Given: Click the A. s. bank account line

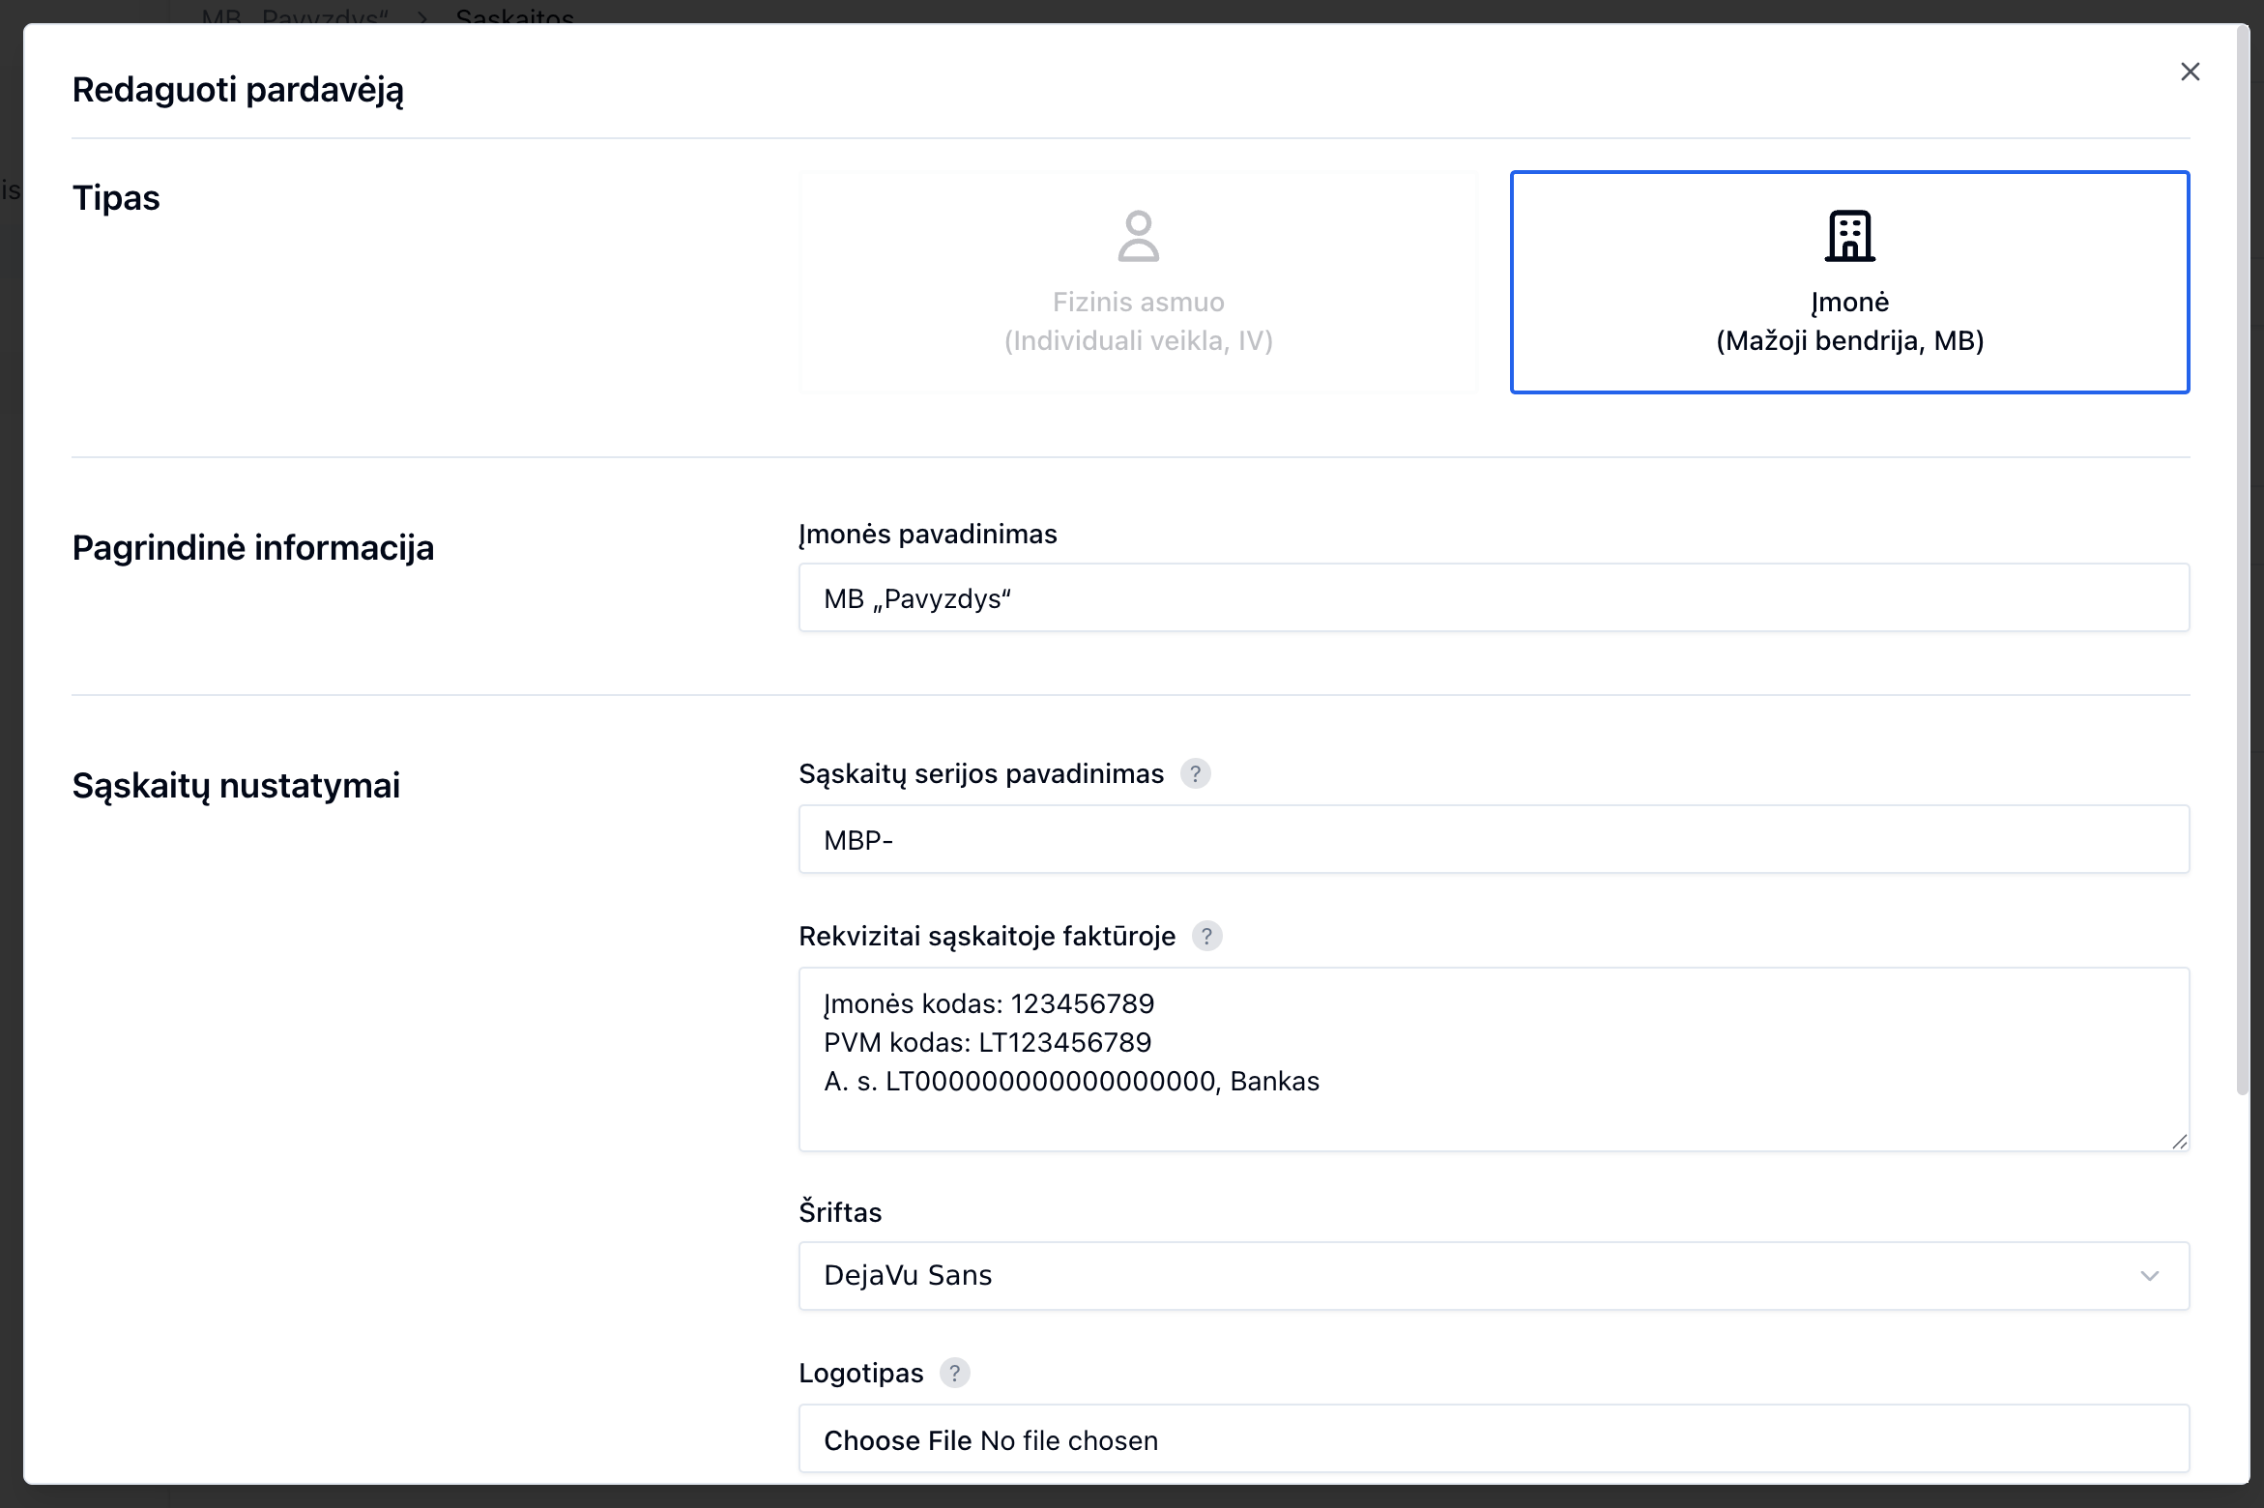Looking at the screenshot, I should click(x=1070, y=1082).
